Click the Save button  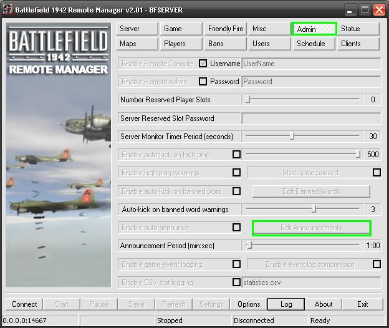coord(137,304)
